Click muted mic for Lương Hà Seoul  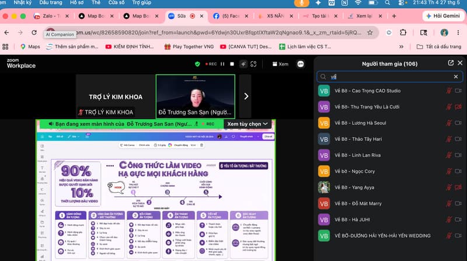point(449,123)
